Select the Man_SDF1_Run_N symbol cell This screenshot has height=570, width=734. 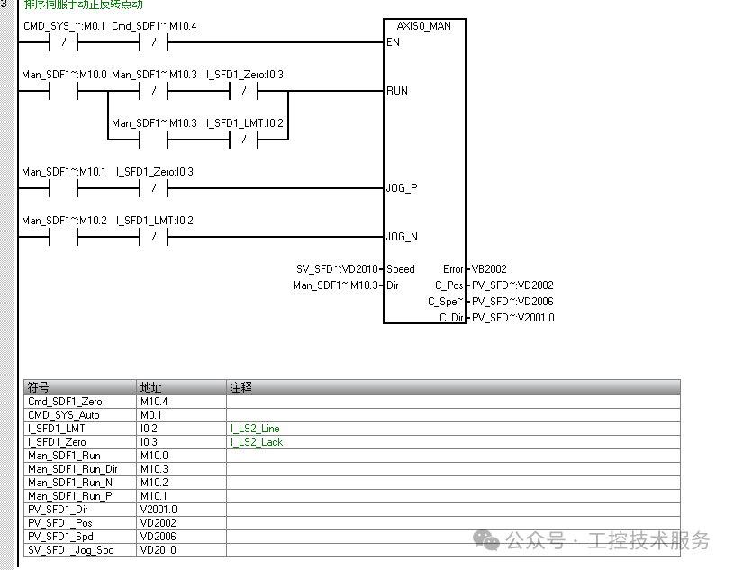[x=80, y=483]
